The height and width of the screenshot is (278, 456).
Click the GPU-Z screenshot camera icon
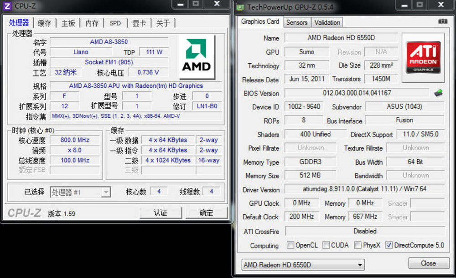pyautogui.click(x=442, y=21)
